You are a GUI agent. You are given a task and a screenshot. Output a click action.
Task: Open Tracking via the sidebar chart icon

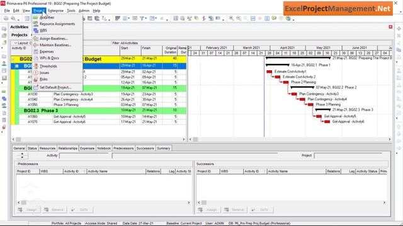(4, 78)
